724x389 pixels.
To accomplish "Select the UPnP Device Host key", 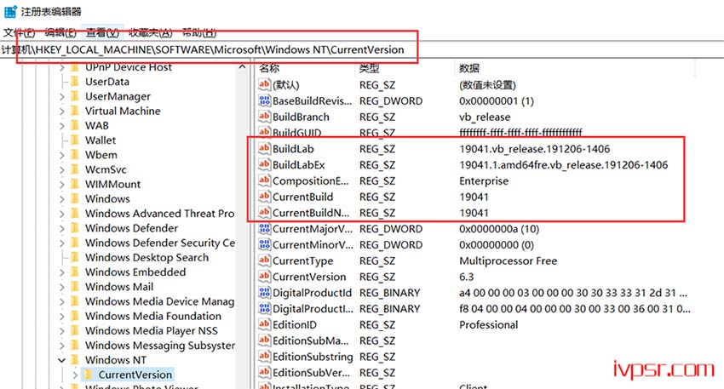I will pyautogui.click(x=129, y=67).
